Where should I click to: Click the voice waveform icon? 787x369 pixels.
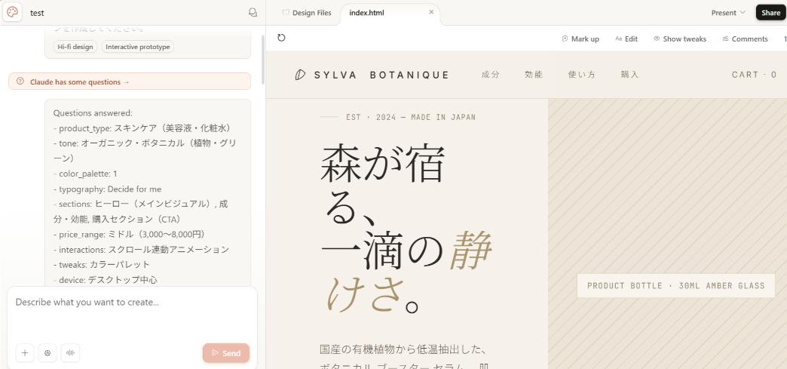pos(70,353)
